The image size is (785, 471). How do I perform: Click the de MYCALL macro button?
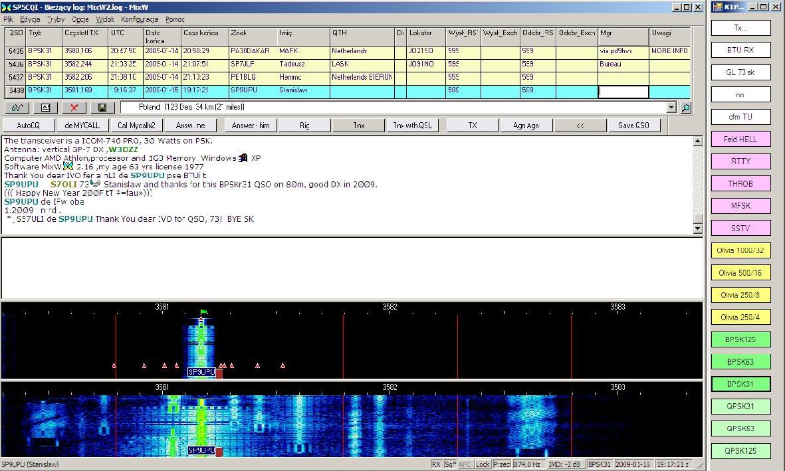(82, 126)
